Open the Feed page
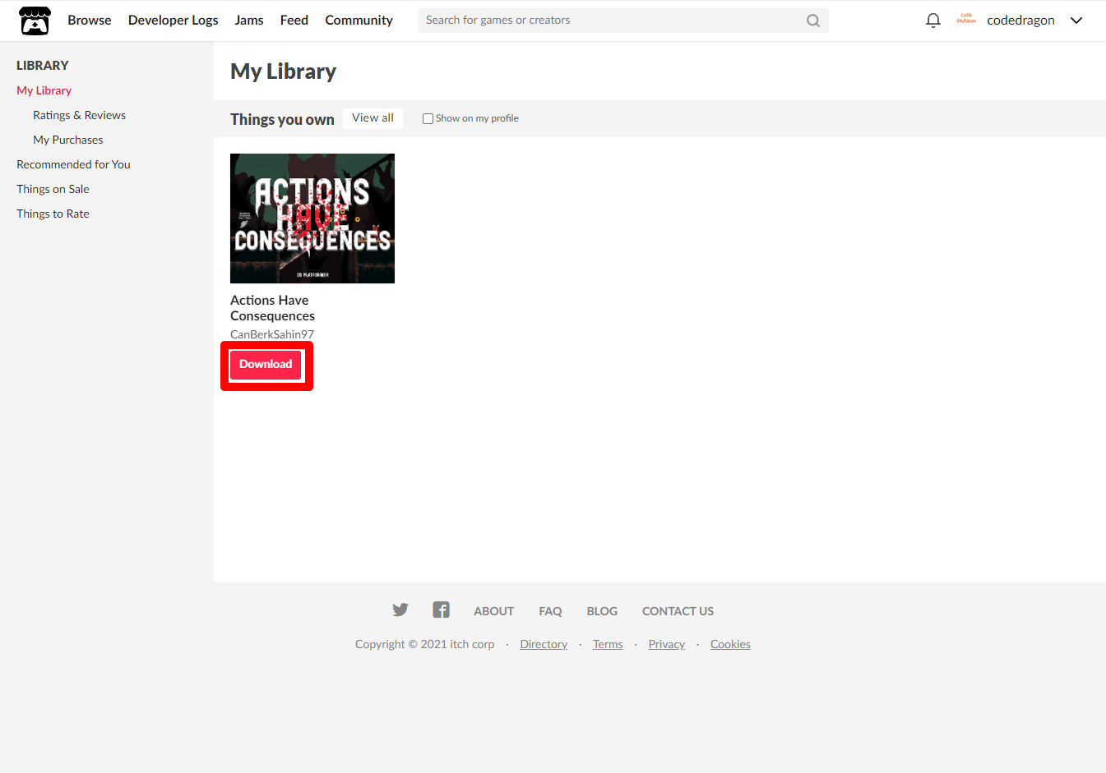 point(294,21)
